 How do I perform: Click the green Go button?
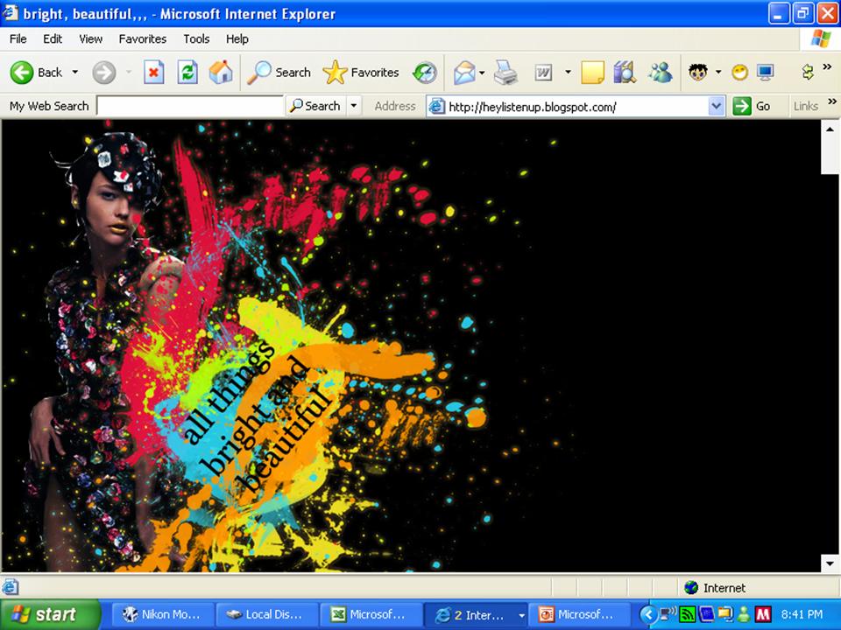[753, 106]
